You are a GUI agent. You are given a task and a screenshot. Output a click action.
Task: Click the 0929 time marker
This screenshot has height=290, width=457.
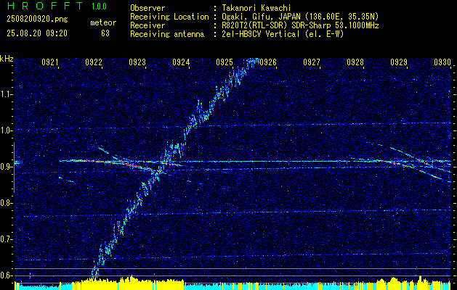[x=399, y=62]
